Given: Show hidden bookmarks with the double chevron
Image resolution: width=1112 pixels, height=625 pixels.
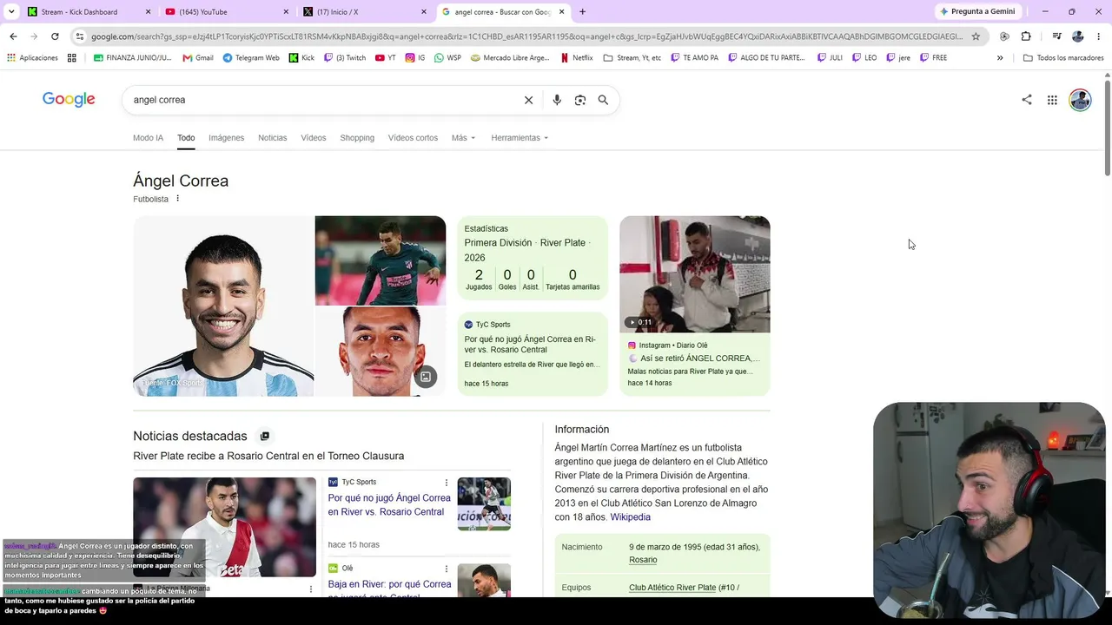Looking at the screenshot, I should coord(1000,58).
